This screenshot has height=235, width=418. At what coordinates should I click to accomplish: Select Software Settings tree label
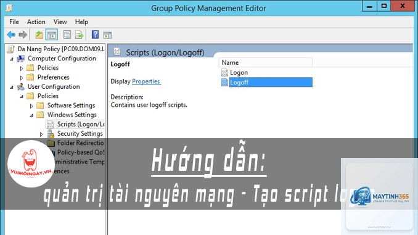(71, 105)
